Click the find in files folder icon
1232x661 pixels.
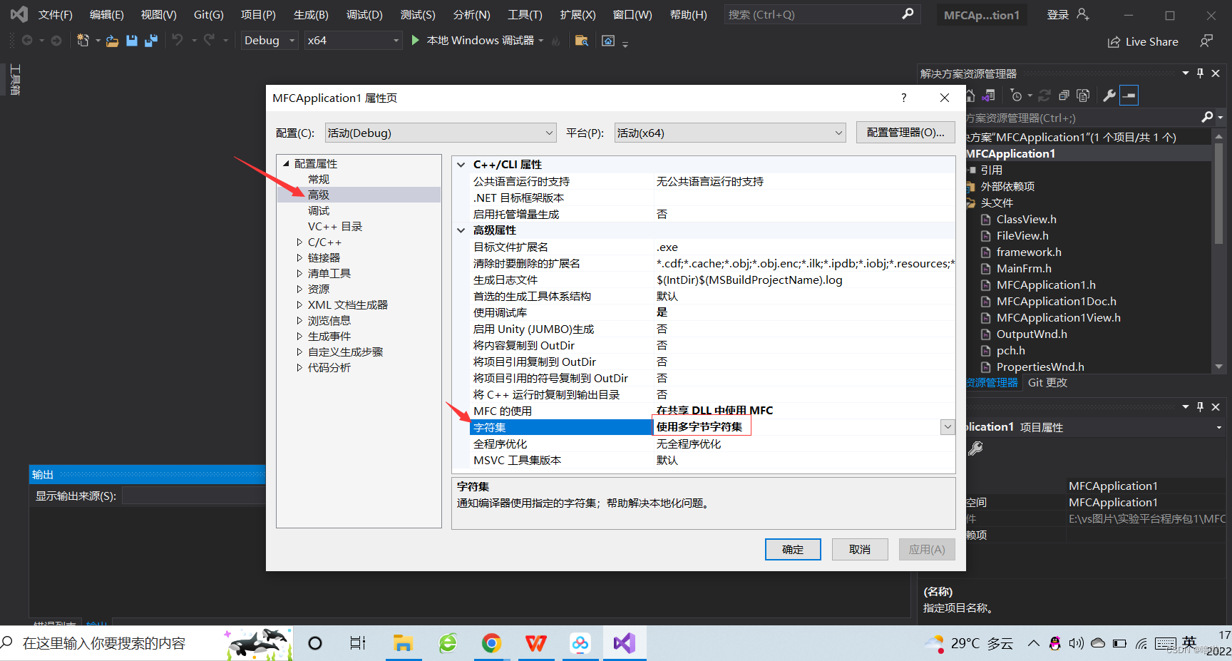[582, 41]
